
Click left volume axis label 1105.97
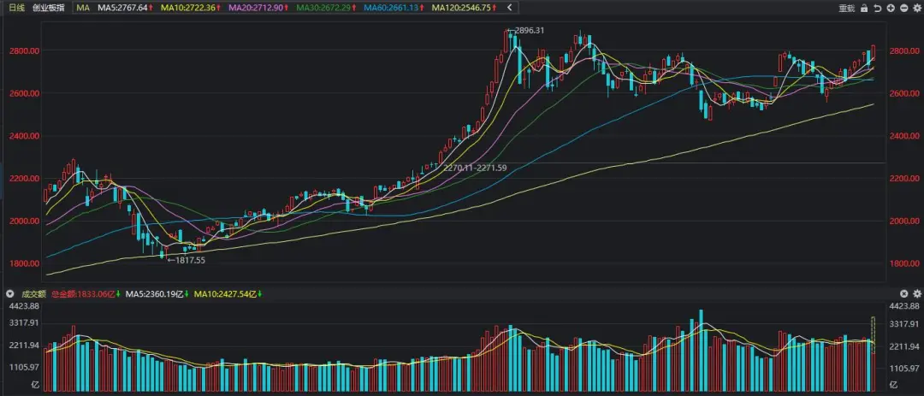pos(26,368)
